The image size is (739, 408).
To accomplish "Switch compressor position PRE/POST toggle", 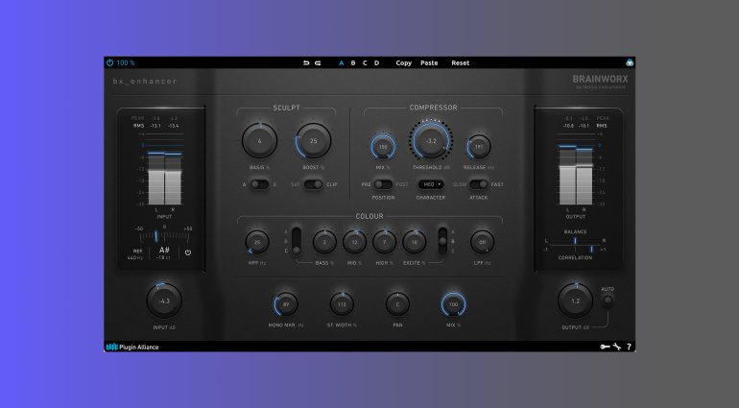I will coord(383,183).
